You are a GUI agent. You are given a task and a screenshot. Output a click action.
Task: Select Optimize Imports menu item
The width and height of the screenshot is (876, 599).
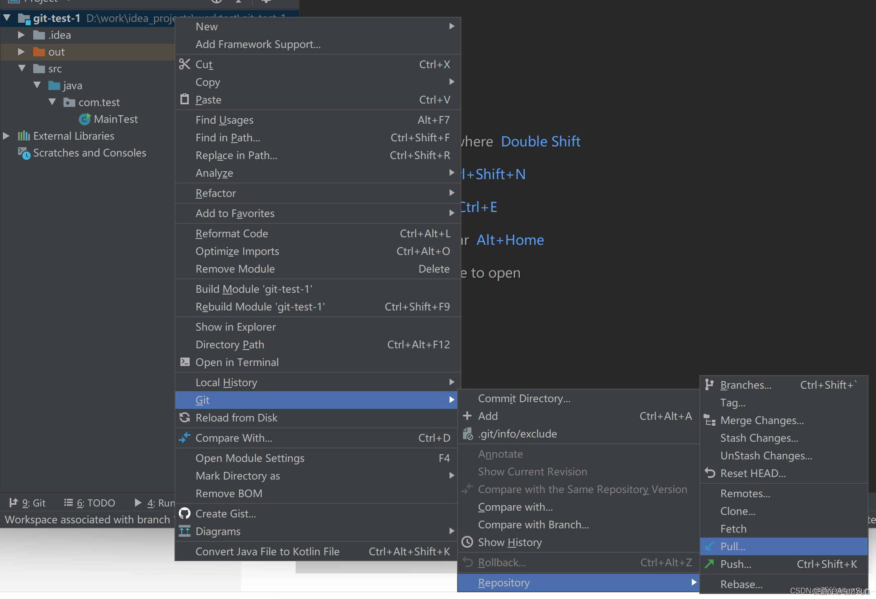click(x=318, y=251)
